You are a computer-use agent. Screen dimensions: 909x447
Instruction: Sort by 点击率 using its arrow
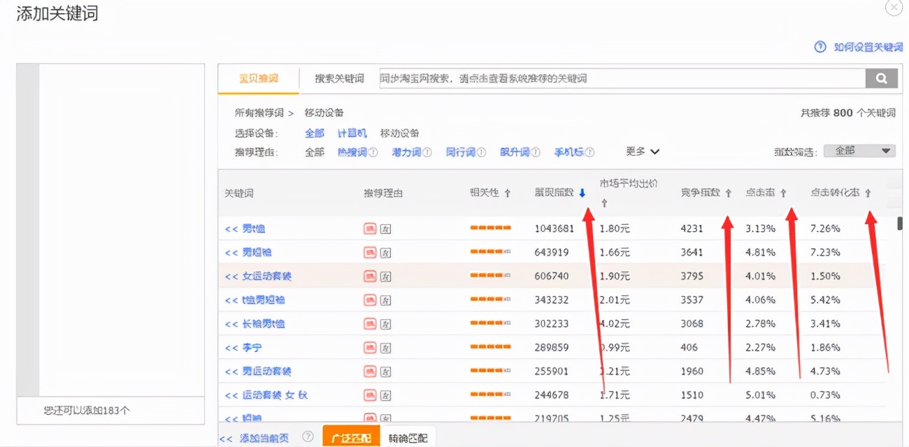[783, 193]
